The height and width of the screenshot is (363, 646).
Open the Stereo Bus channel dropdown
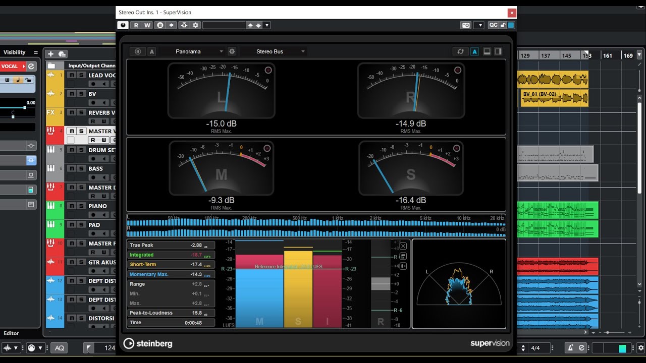click(273, 51)
